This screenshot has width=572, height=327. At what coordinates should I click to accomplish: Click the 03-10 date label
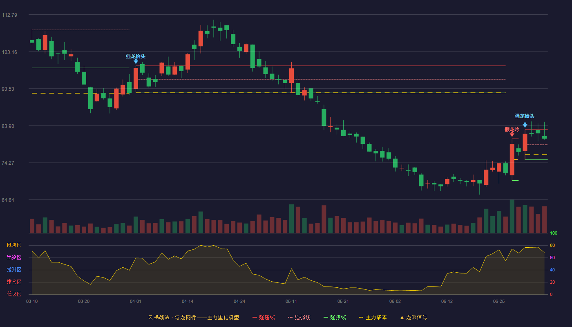coord(32,301)
